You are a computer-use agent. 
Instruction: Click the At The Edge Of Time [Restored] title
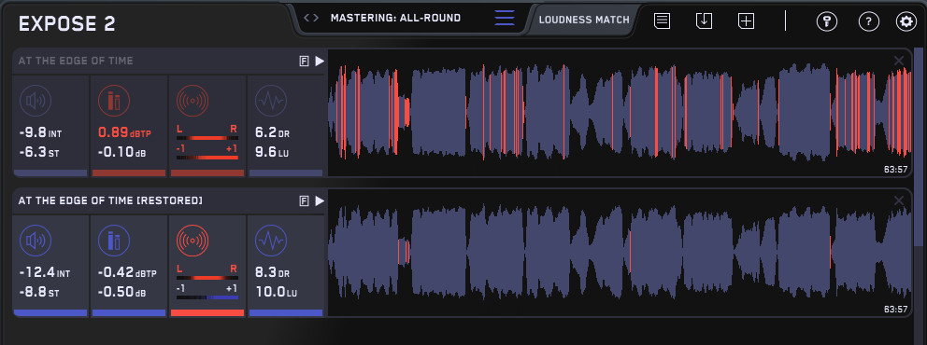[x=110, y=201]
